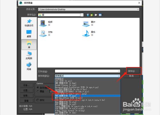Click the 保存 save button
Screen dimensions: 160x115
pyautogui.click(x=132, y=71)
